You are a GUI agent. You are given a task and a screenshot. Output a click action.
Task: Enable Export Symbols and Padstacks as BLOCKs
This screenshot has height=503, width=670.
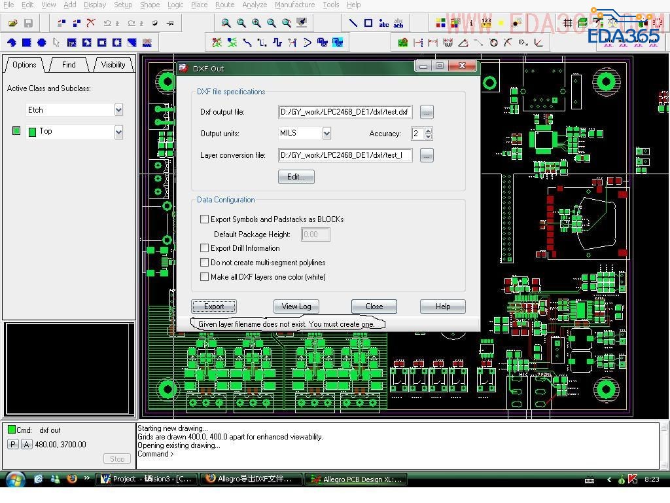205,219
